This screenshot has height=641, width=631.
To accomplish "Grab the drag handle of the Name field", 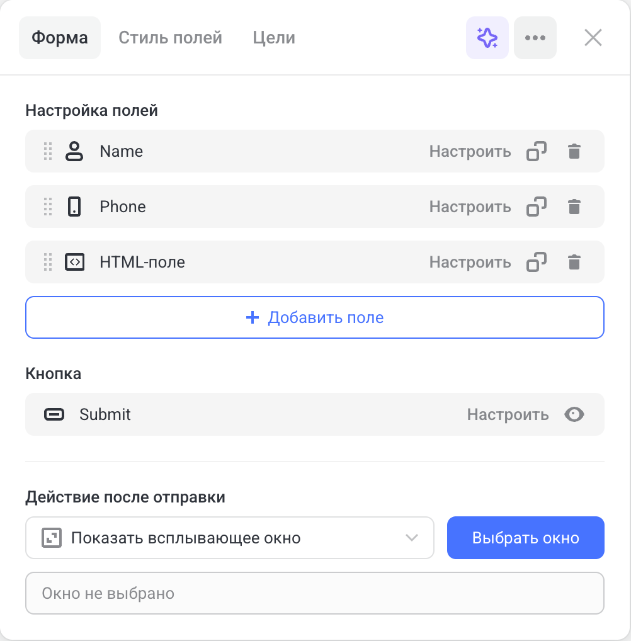I will click(x=47, y=151).
